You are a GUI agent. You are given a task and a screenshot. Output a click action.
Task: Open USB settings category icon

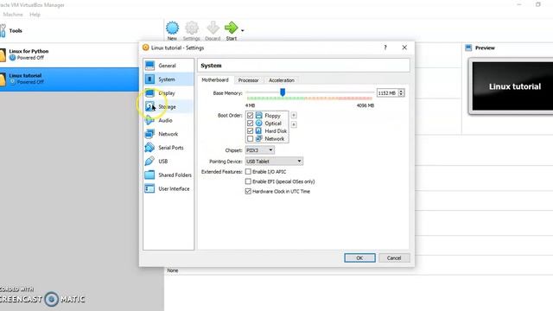(x=149, y=162)
